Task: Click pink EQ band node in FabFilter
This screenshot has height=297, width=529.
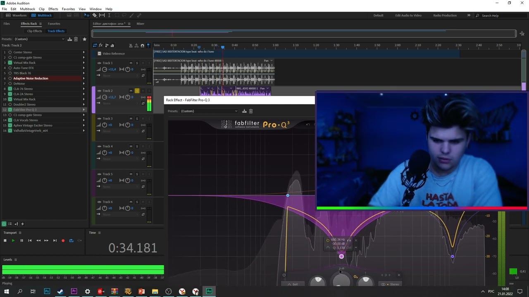Action: tap(341, 257)
